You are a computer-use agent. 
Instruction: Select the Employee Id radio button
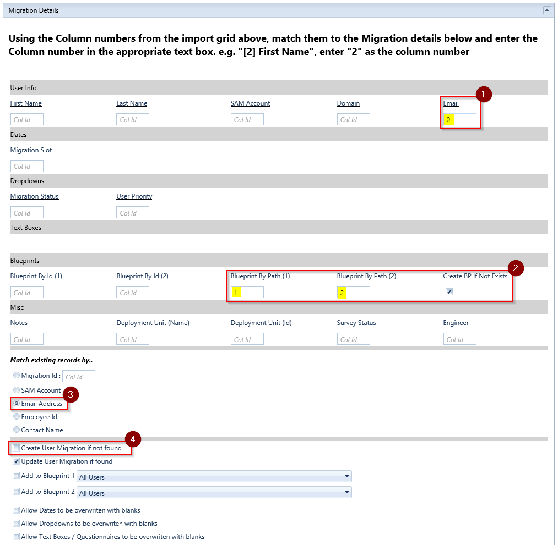[x=17, y=416]
